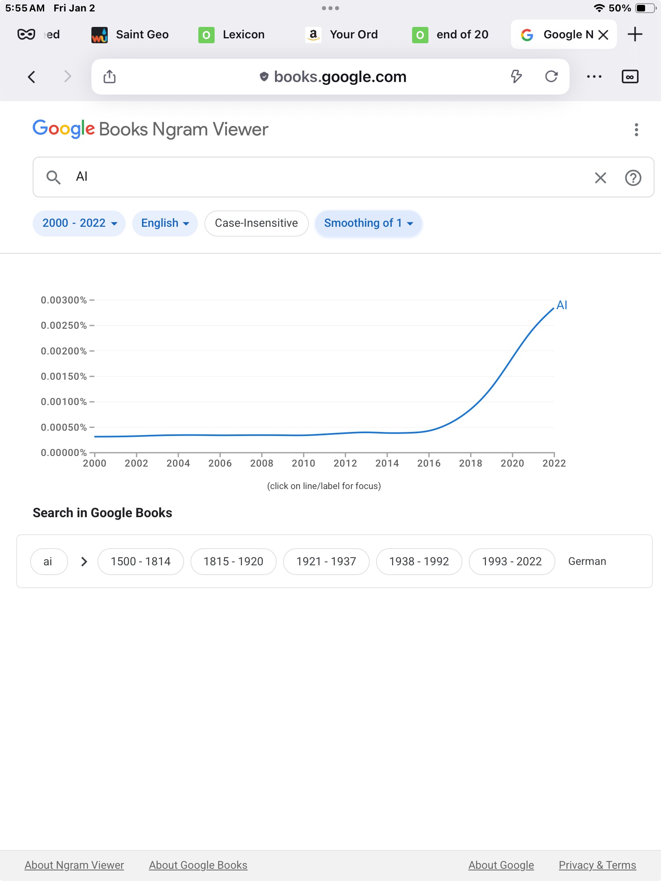Clear the search field text
The image size is (661, 881).
600,177
